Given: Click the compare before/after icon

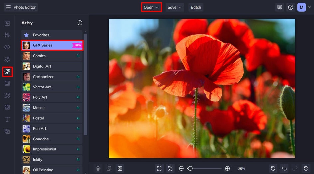Looking at the screenshot, I should [109, 169].
